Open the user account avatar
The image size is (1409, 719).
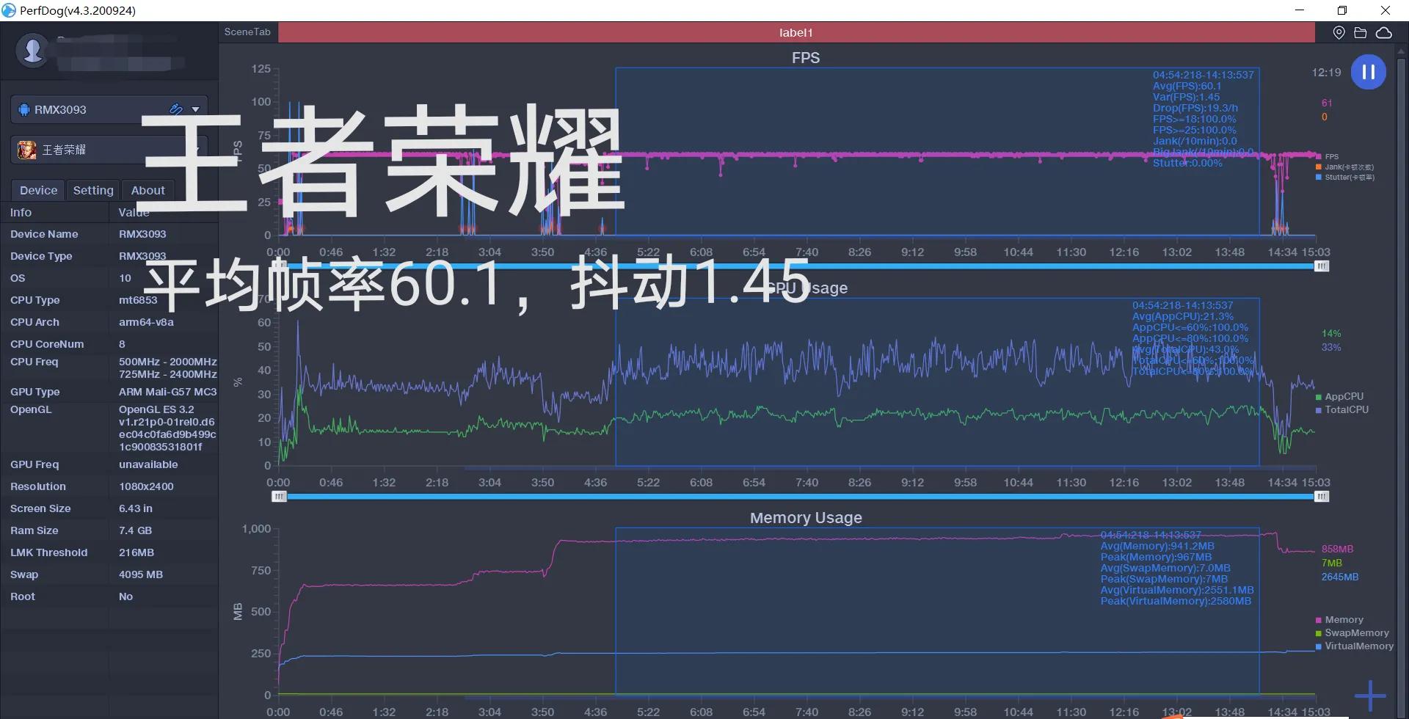(32, 51)
